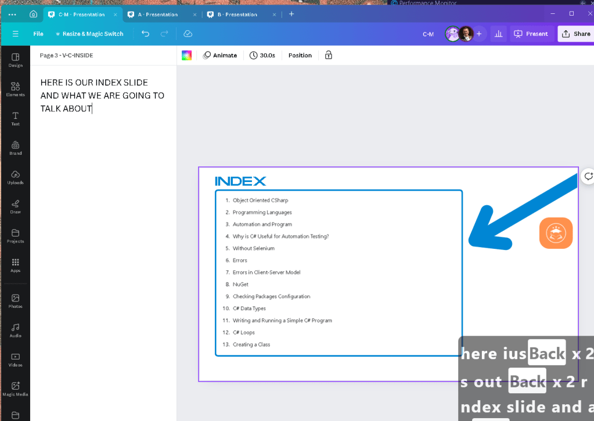Click the Redo arrow
The height and width of the screenshot is (421, 594).
[164, 34]
